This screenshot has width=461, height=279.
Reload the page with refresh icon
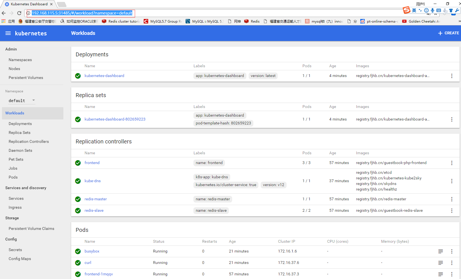point(19,13)
